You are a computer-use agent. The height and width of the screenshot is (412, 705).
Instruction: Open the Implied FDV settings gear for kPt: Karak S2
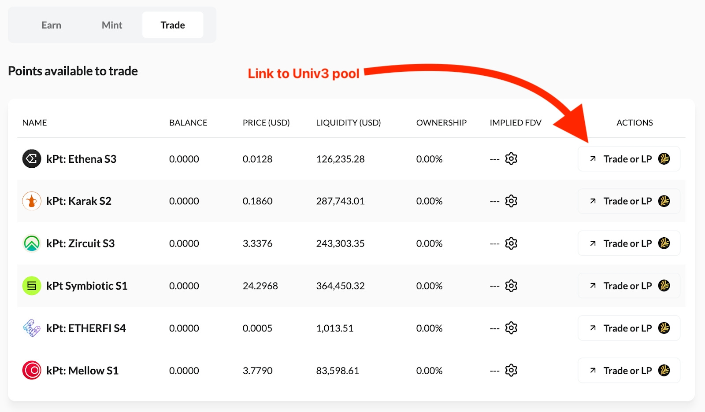(x=511, y=201)
